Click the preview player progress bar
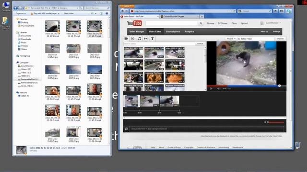This screenshot has height=172, width=307. click(x=247, y=86)
